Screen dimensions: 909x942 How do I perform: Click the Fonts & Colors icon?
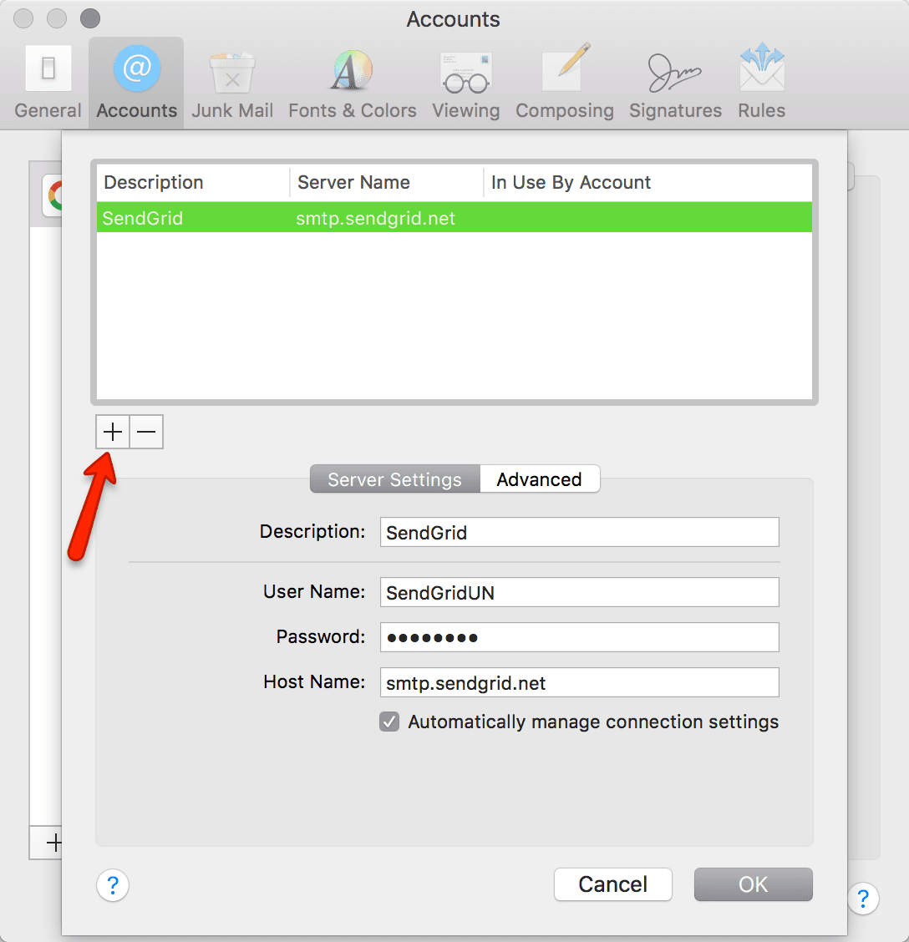coord(352,79)
